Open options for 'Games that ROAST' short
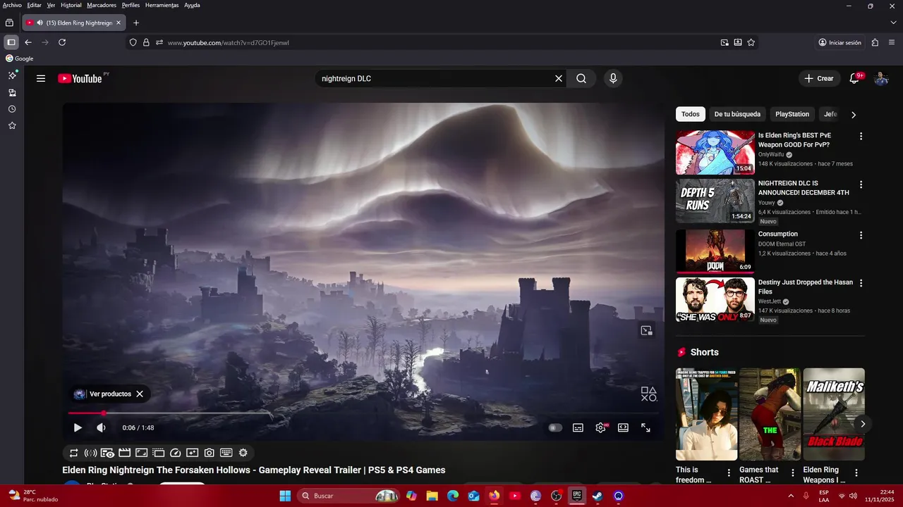 (x=792, y=473)
